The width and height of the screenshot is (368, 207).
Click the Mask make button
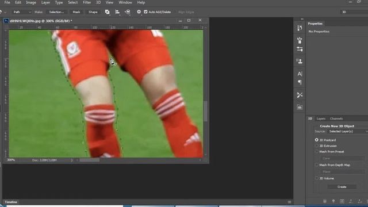point(76,12)
